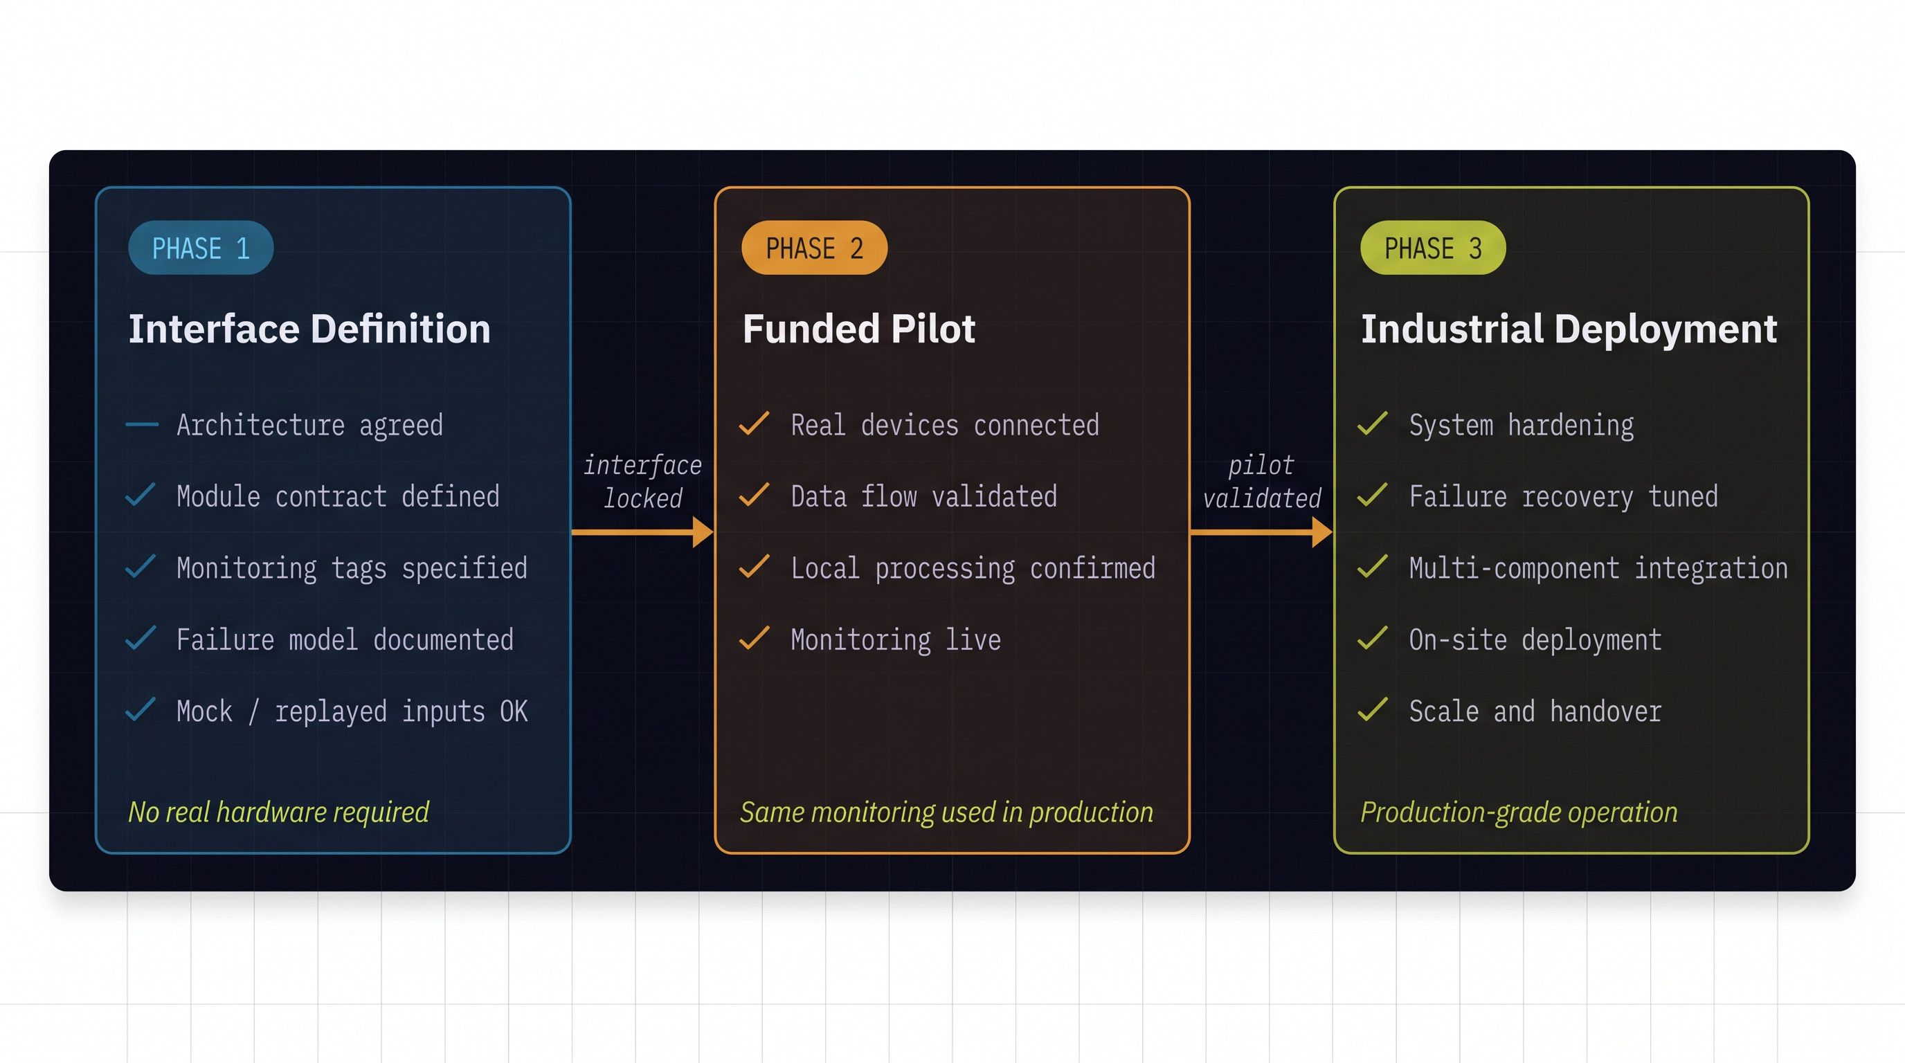
Task: Select the Industrial Deployment heading
Action: 1569,329
